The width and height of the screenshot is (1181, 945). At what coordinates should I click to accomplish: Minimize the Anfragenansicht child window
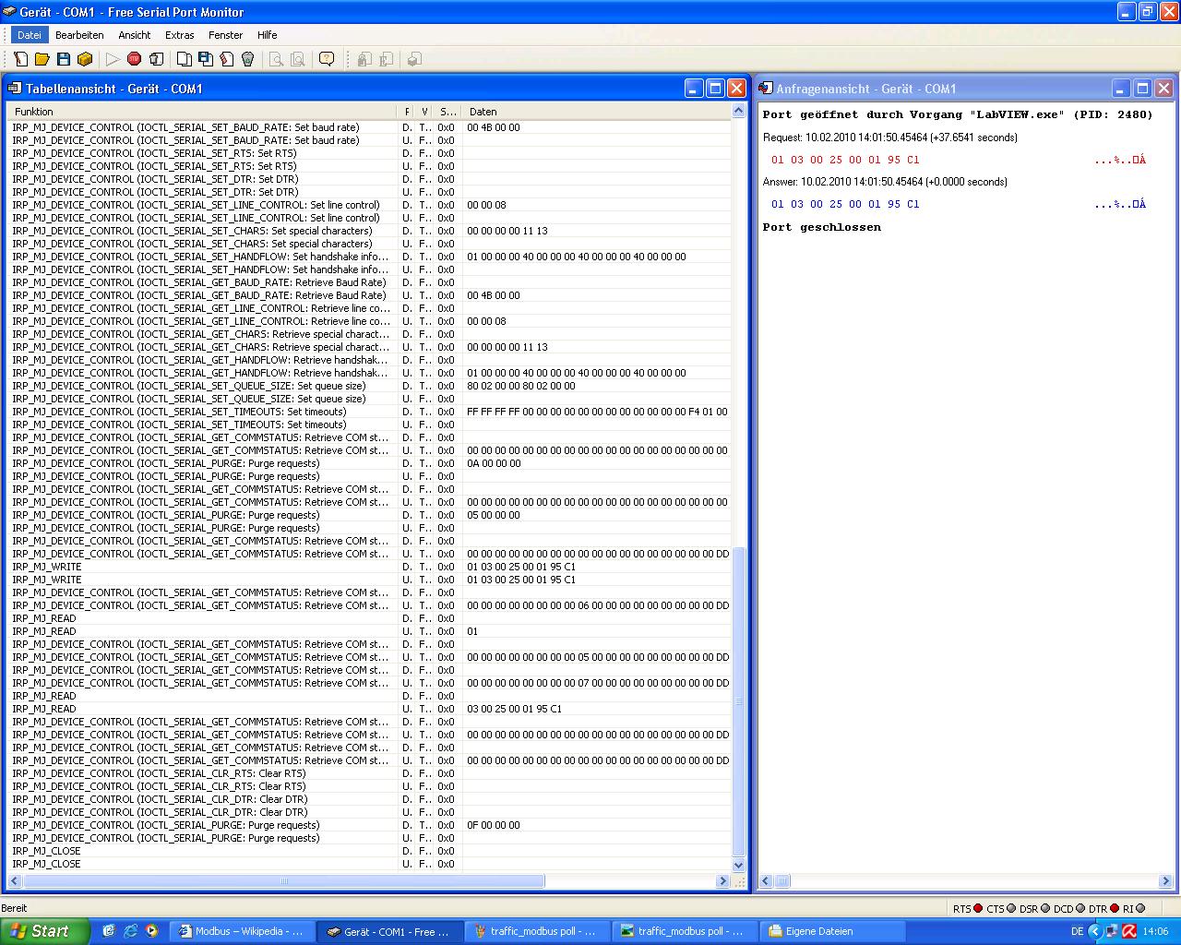(1121, 89)
